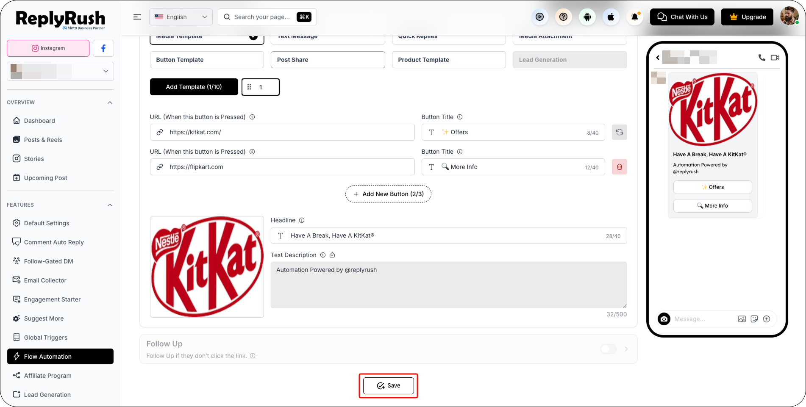The height and width of the screenshot is (407, 806).
Task: Click Add Template (1/10)
Action: [x=194, y=87]
